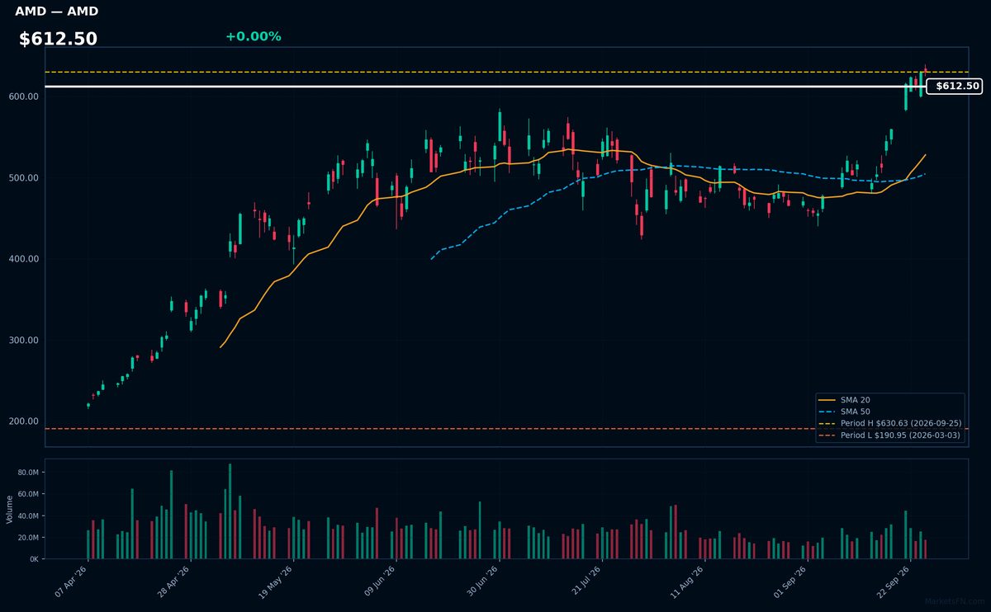Viewport: 991px width, 612px height.
Task: Click the 30 Jun '26 date label
Action: click(x=481, y=581)
